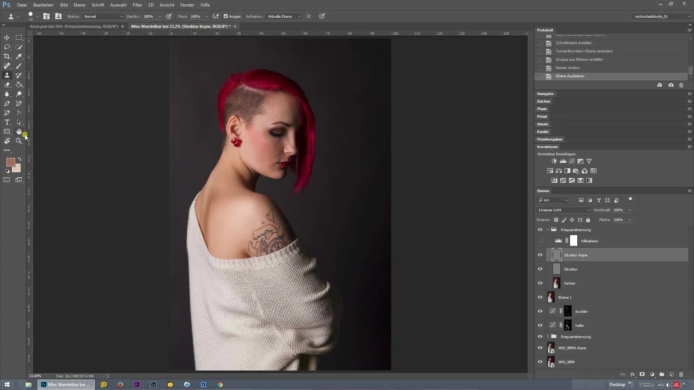
Task: Hide the Struktur Kopie layer
Action: [x=540, y=255]
